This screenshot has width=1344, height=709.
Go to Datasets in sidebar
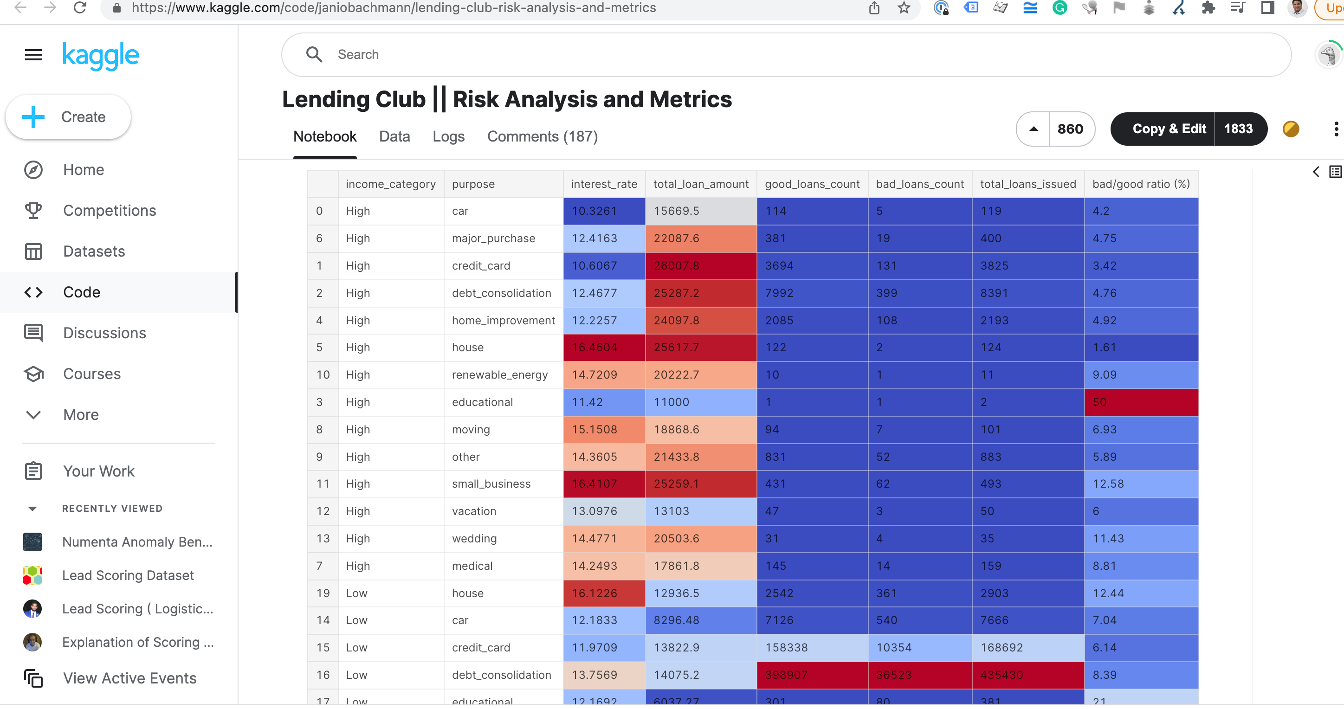94,251
